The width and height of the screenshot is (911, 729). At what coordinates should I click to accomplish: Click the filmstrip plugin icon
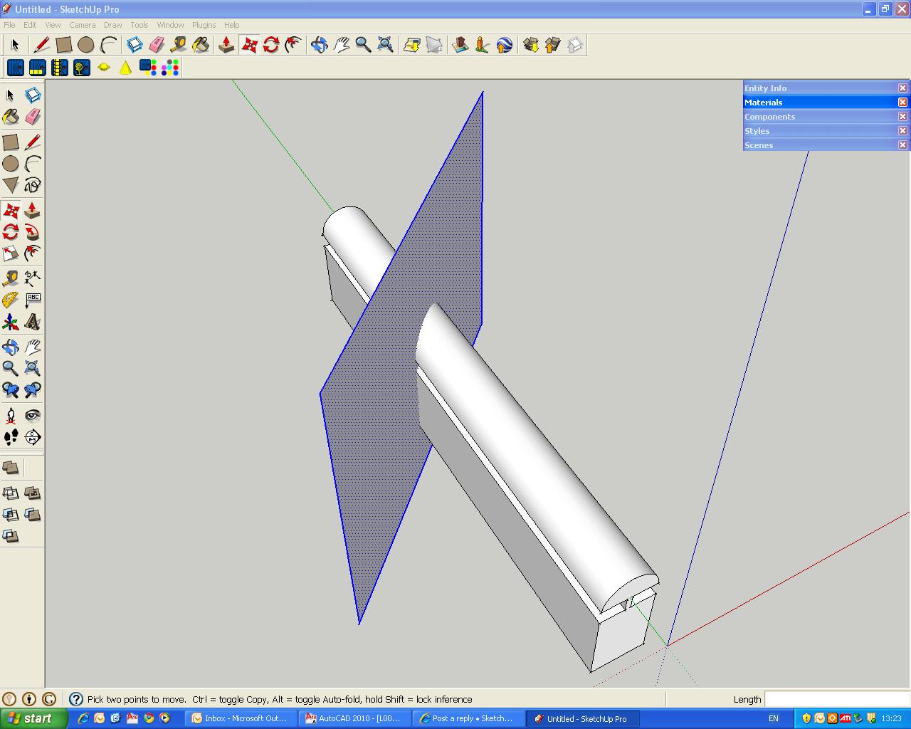[60, 68]
